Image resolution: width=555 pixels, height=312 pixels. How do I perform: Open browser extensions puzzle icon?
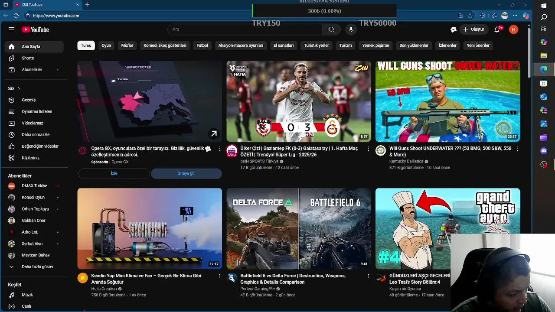(x=483, y=16)
